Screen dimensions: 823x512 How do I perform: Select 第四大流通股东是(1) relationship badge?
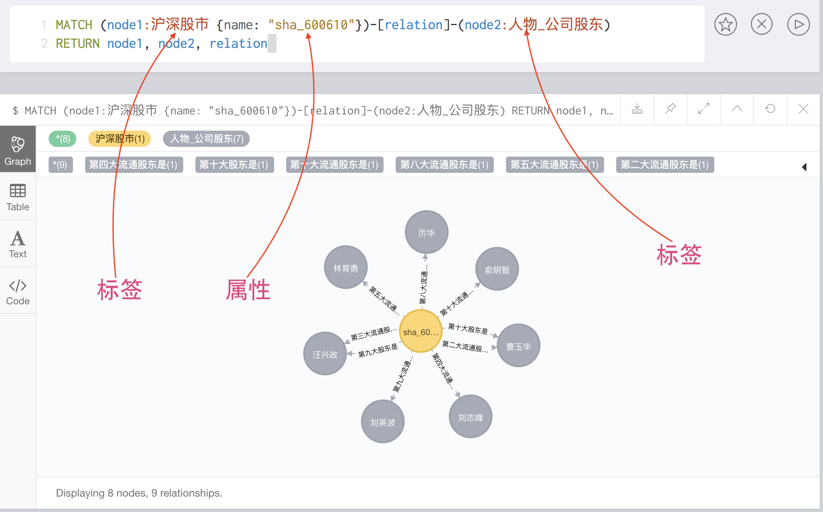pos(134,165)
